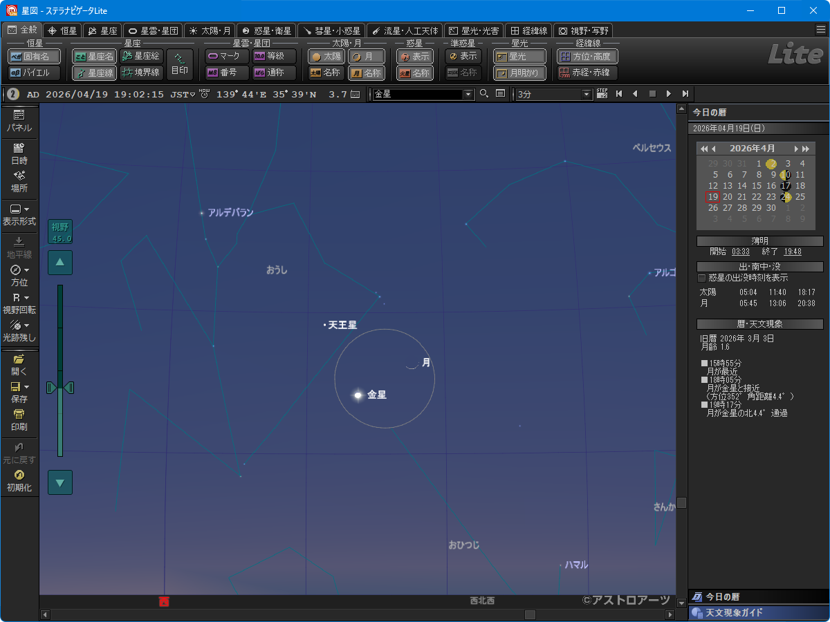Image resolution: width=830 pixels, height=622 pixels.
Task: Open the 3分 time step dropdown
Action: [587, 94]
